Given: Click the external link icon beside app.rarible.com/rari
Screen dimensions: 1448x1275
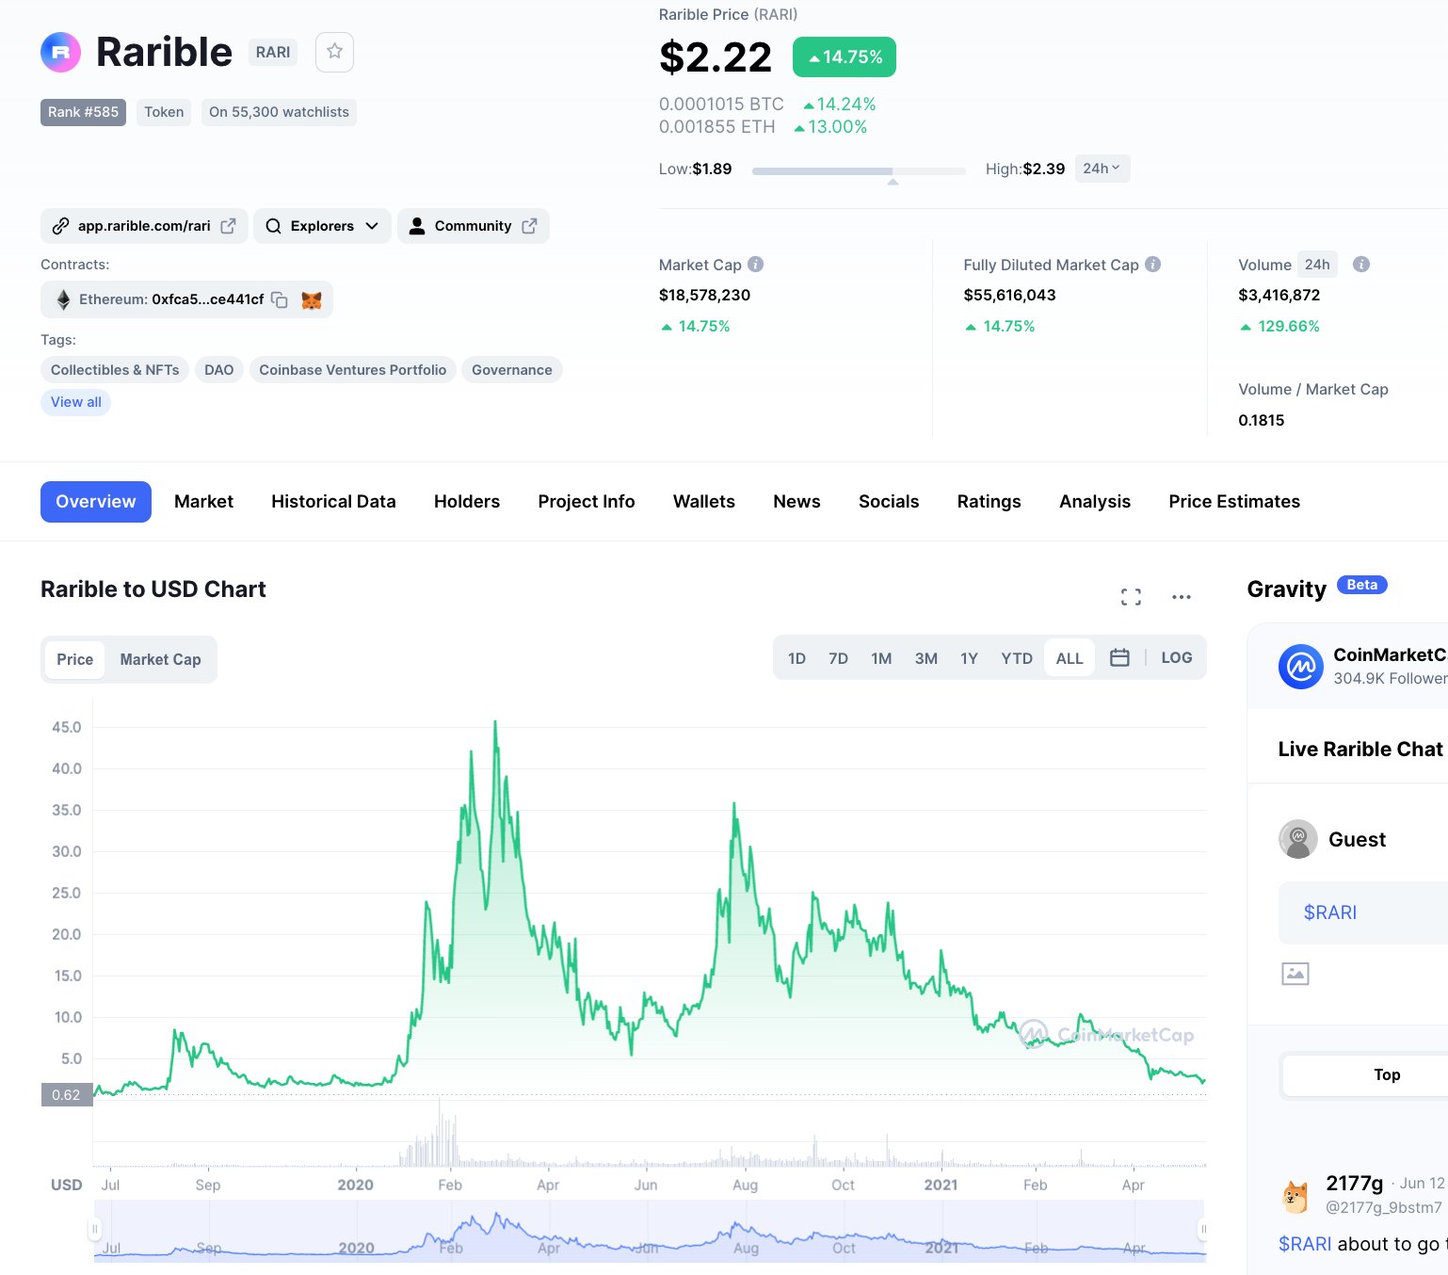Looking at the screenshot, I should pyautogui.click(x=228, y=226).
